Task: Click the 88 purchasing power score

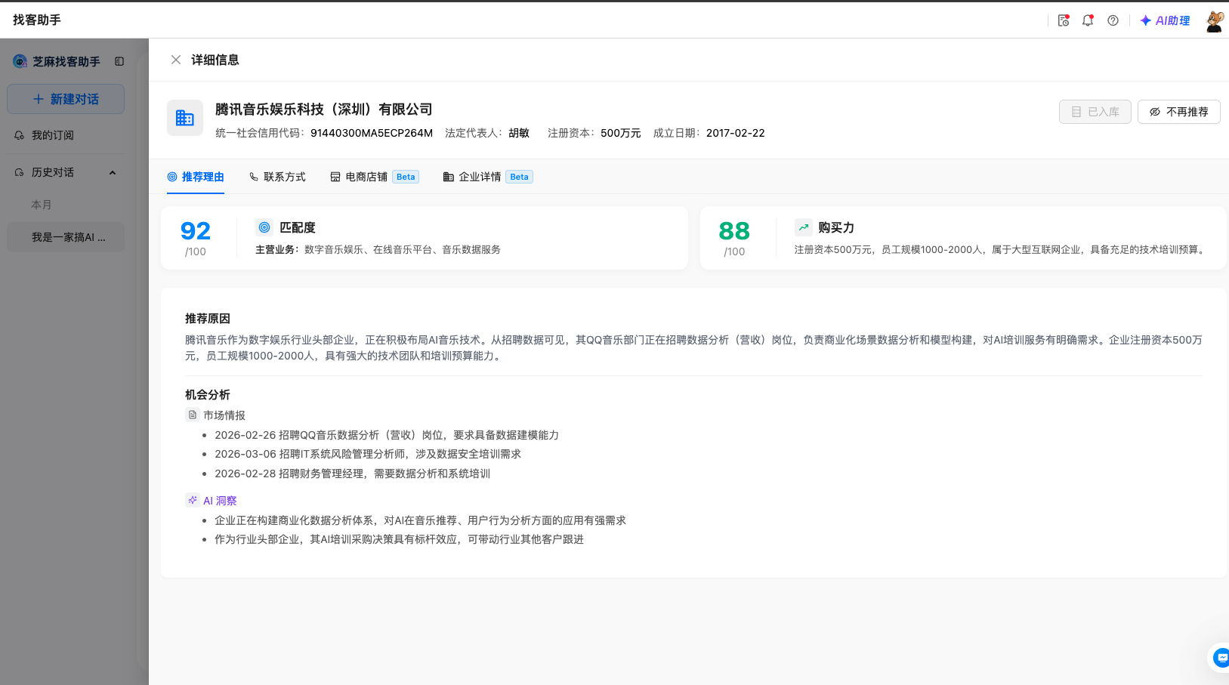Action: coord(734,230)
